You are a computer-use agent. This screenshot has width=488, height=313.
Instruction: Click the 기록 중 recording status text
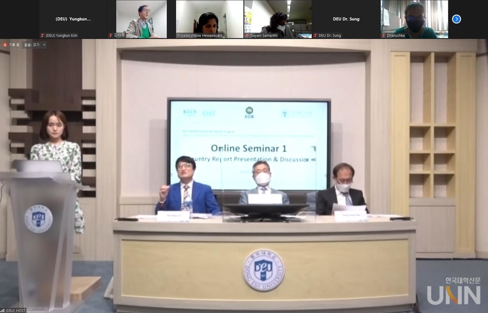[15, 44]
